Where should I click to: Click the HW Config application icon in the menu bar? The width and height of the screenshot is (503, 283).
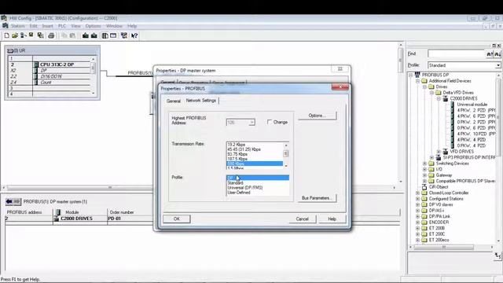6,26
